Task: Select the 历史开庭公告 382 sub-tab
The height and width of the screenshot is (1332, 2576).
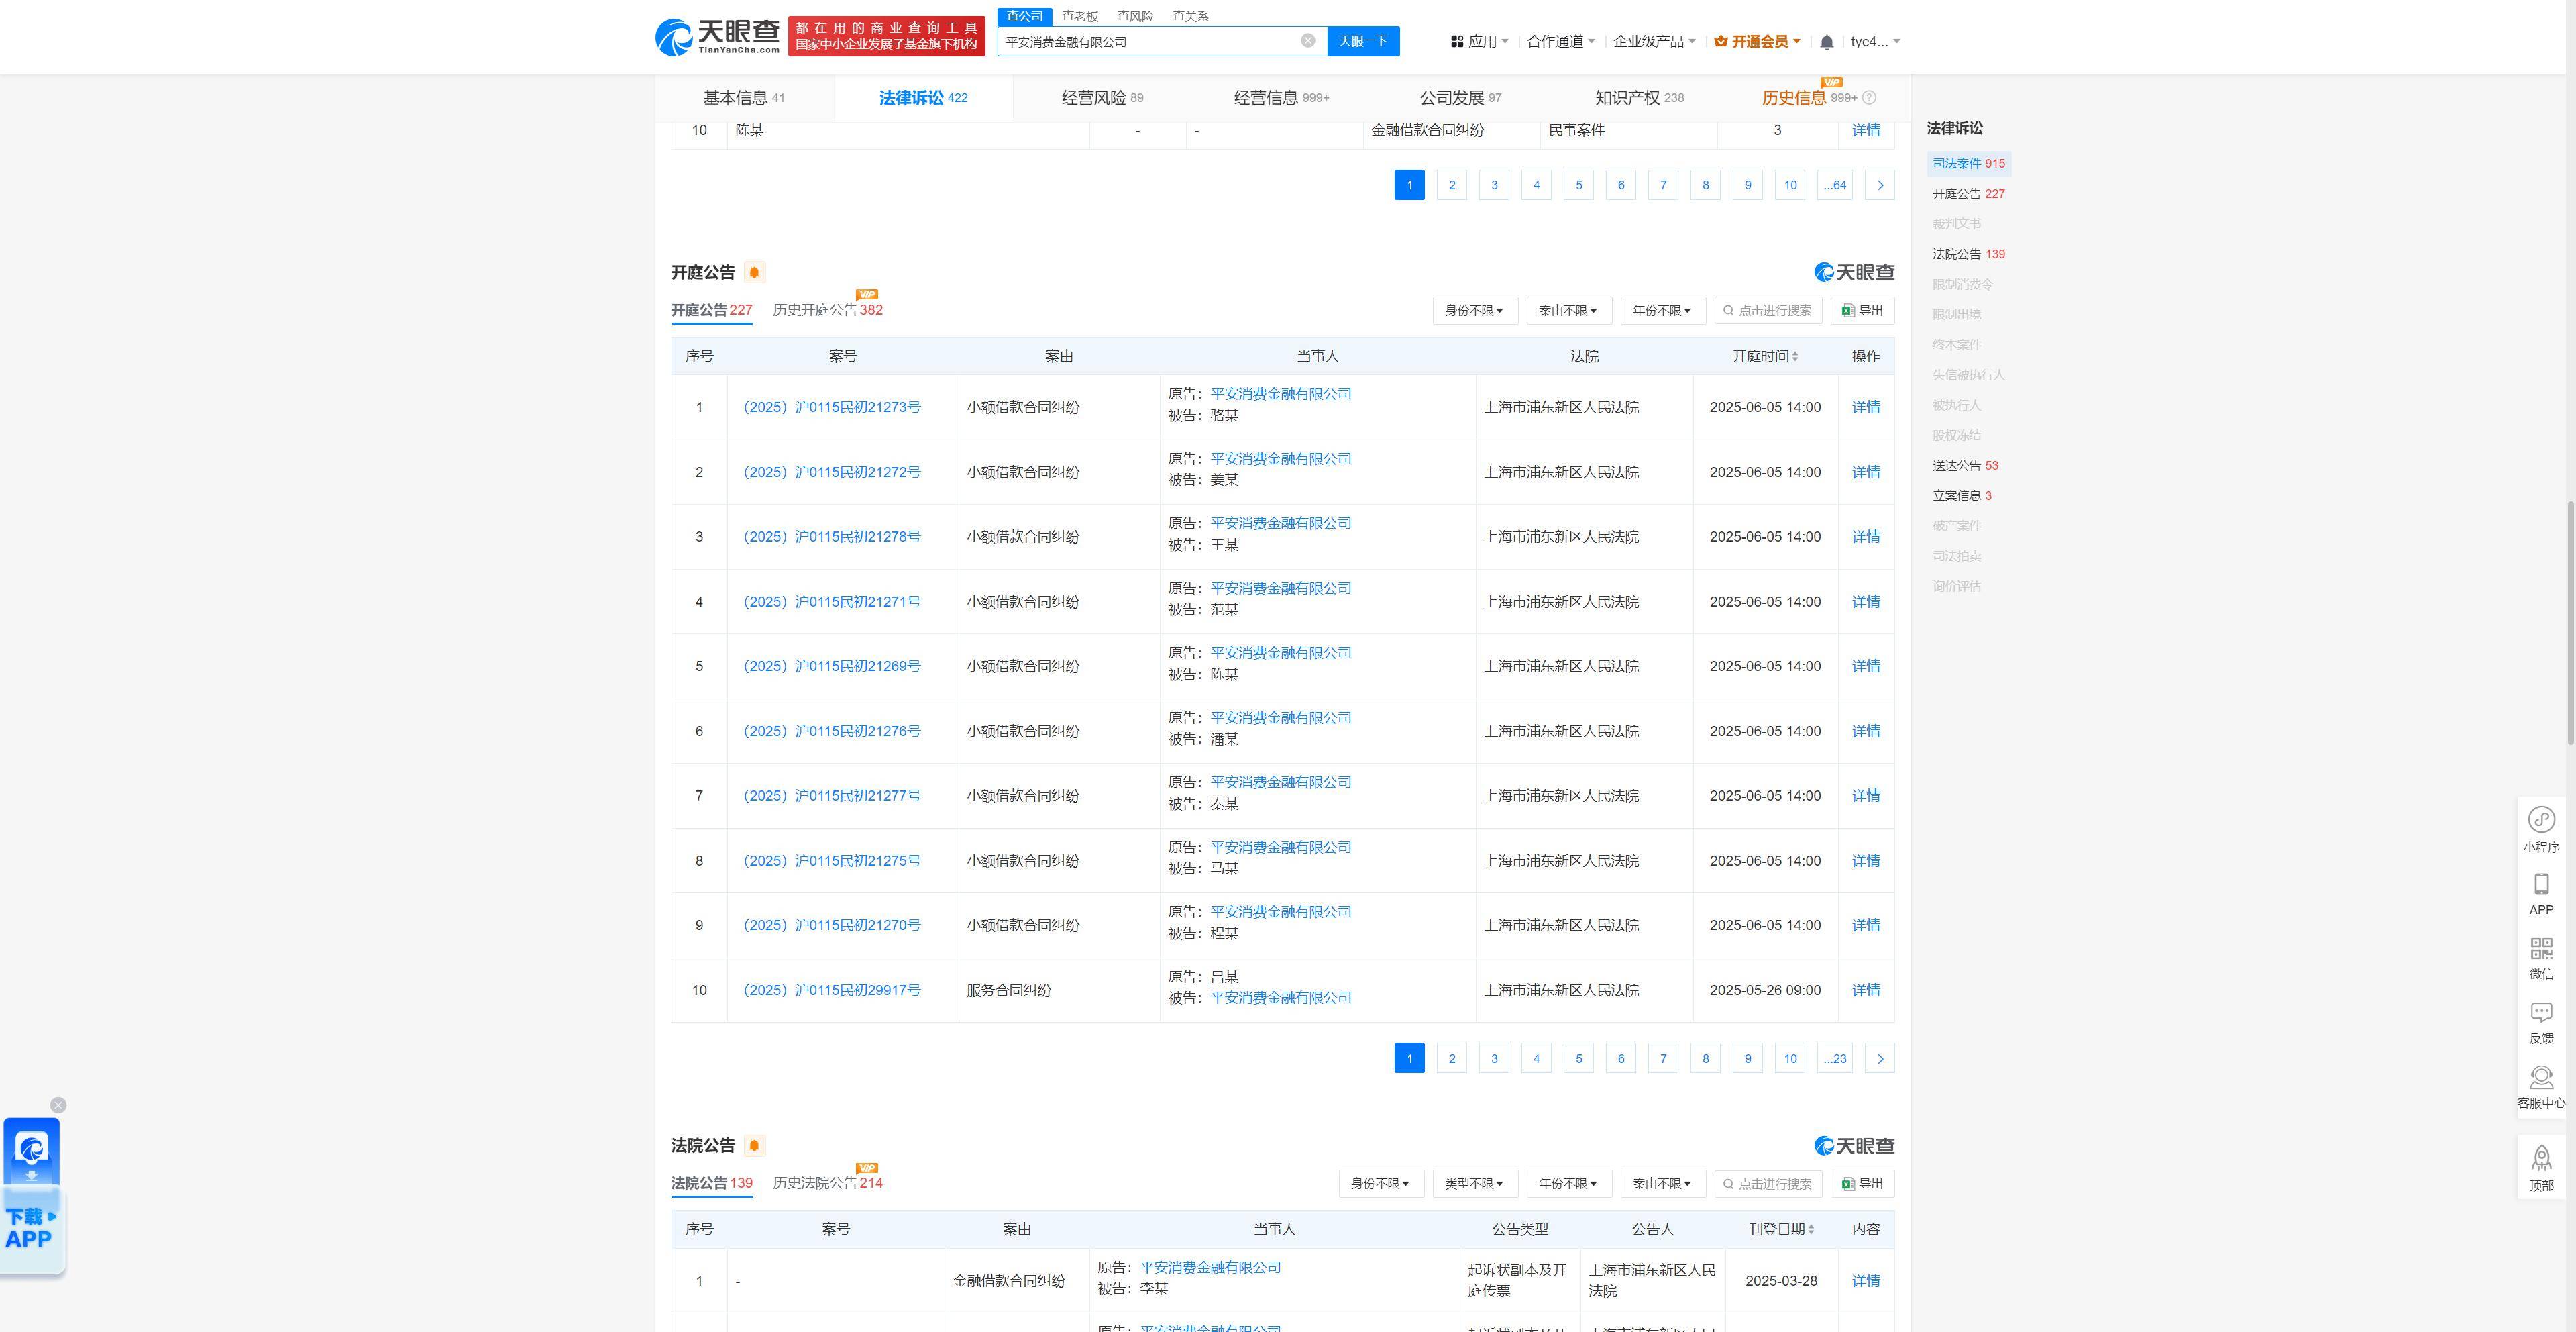Action: (x=827, y=310)
